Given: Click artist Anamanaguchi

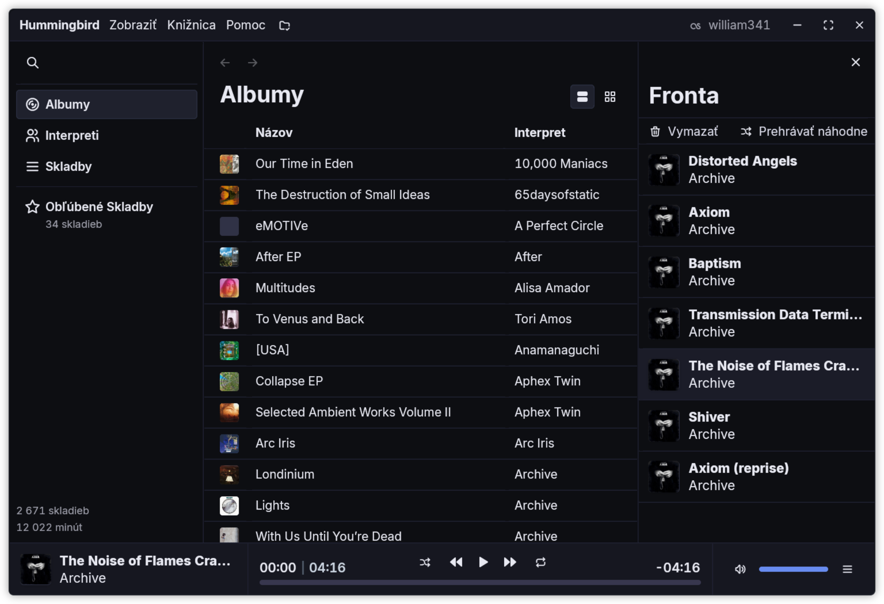Looking at the screenshot, I should tap(557, 350).
